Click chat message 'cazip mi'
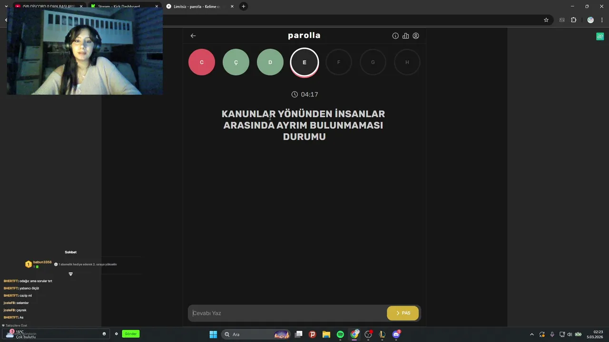This screenshot has height=342, width=609. (26, 295)
